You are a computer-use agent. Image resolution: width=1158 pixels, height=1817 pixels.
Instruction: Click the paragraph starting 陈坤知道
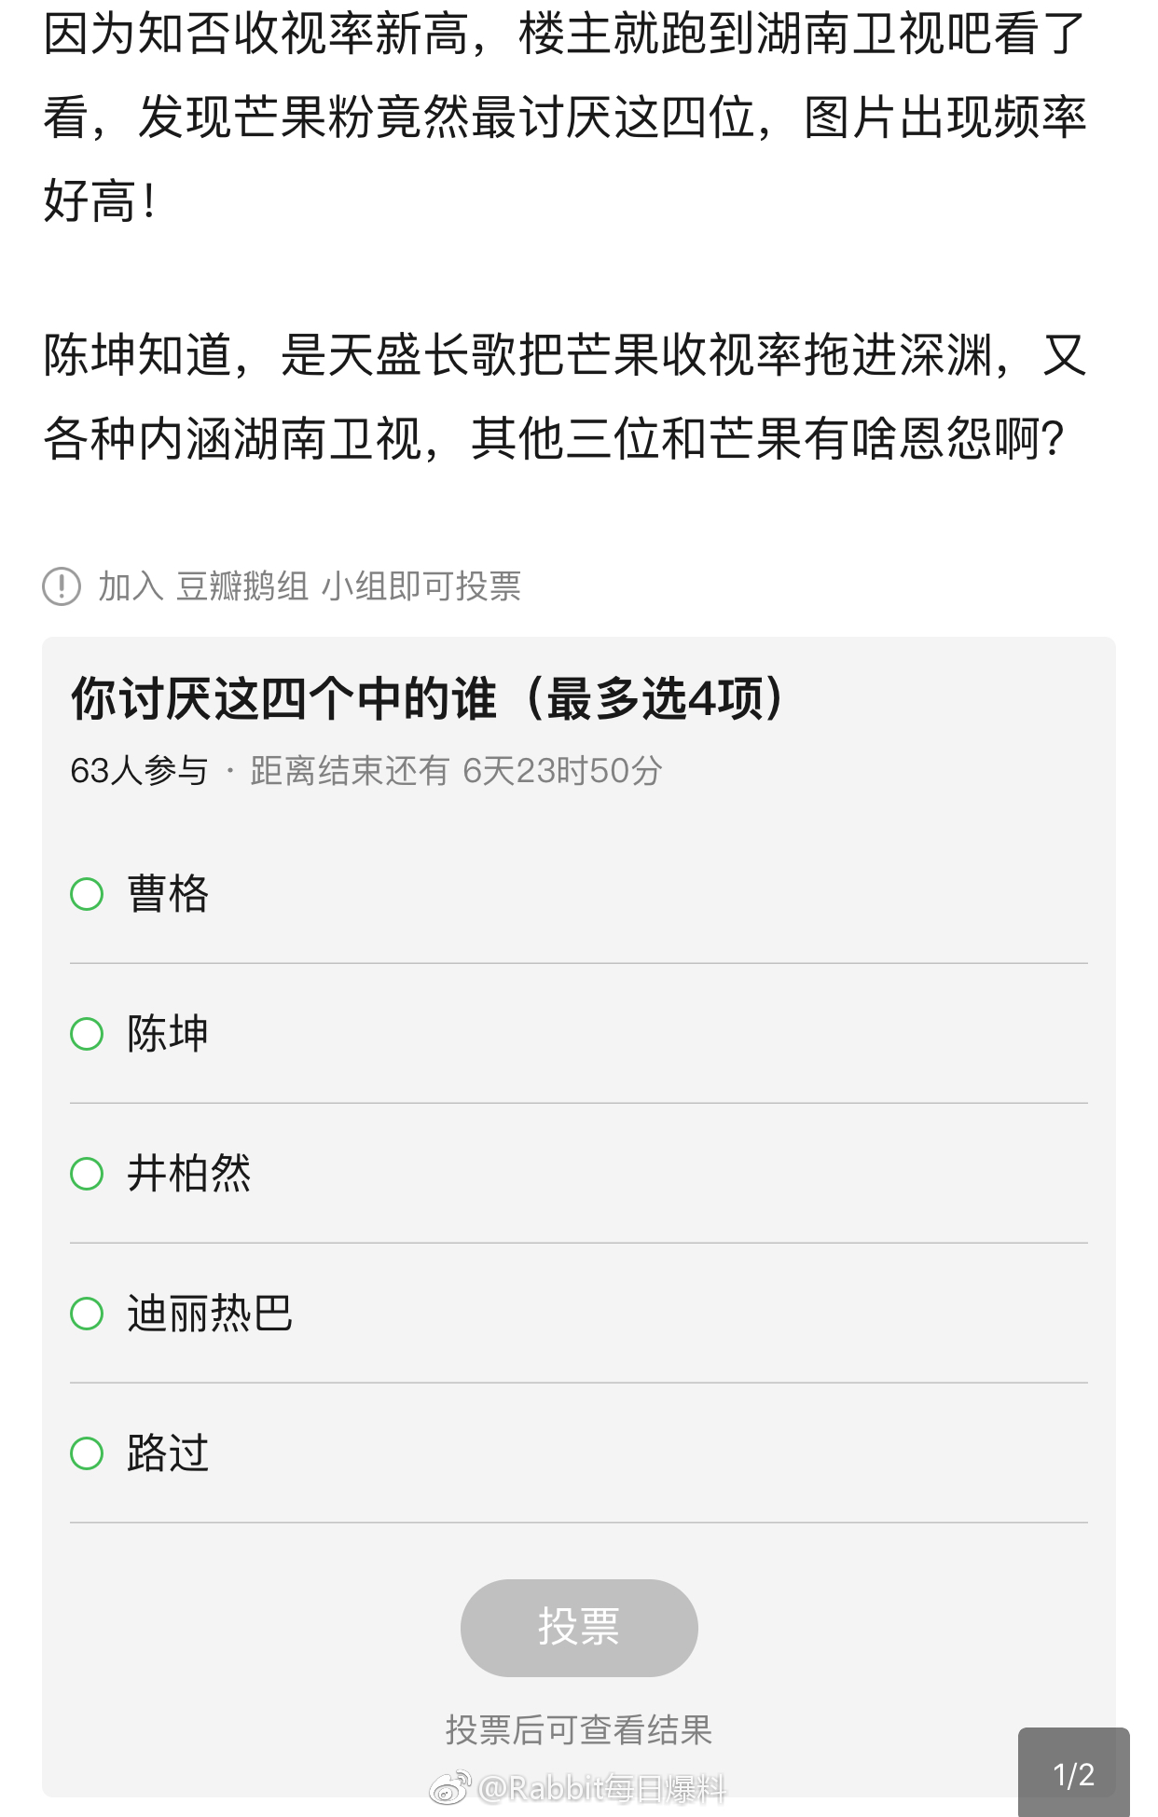(x=565, y=397)
